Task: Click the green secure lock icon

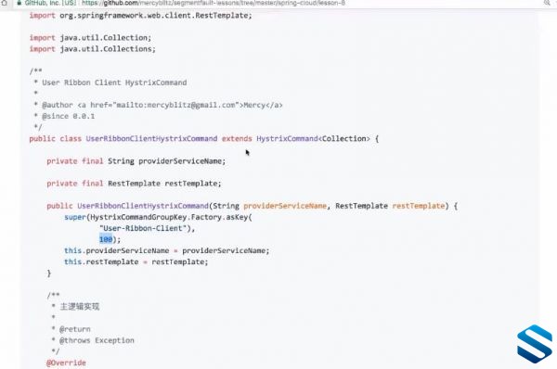Action: click(19, 3)
